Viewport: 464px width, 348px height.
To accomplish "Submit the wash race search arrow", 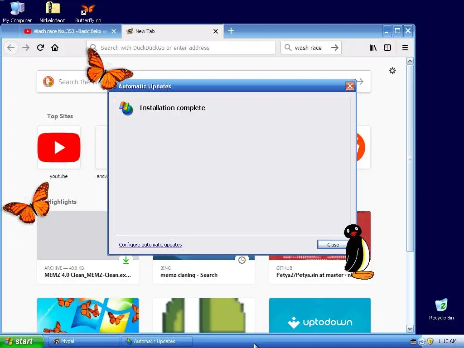I will click(x=335, y=48).
